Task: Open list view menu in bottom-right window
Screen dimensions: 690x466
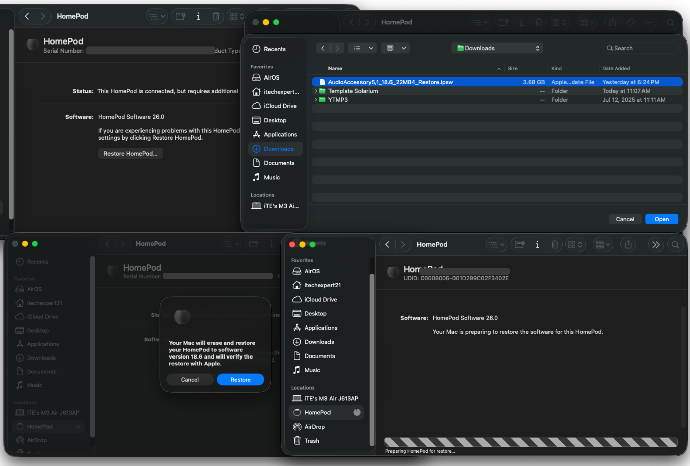Action: [x=497, y=244]
